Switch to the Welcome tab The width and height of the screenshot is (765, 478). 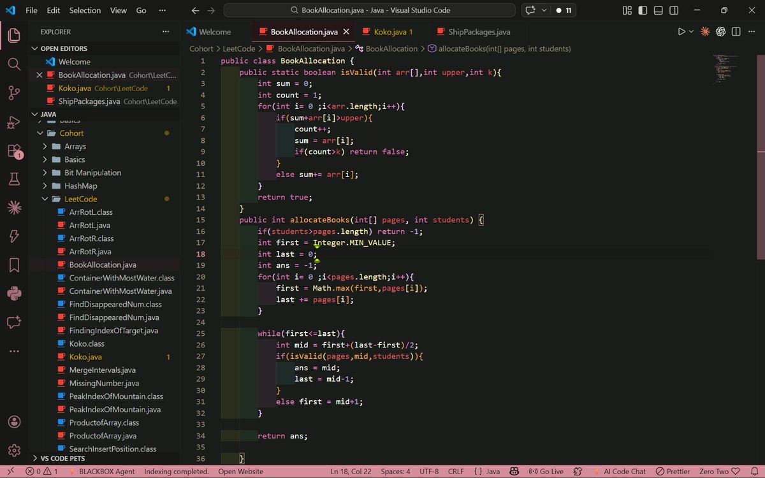pyautogui.click(x=215, y=31)
